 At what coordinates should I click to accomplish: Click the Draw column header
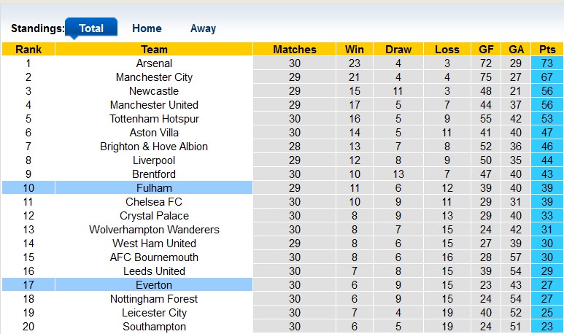coord(398,50)
